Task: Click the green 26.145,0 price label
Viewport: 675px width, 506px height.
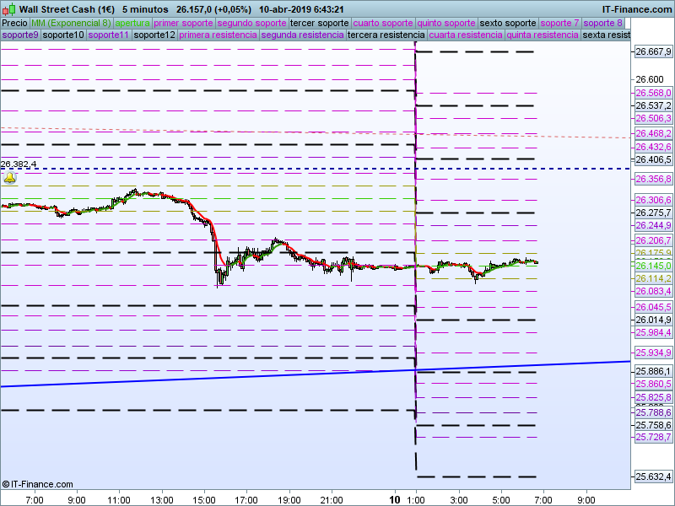Action: pyautogui.click(x=653, y=266)
